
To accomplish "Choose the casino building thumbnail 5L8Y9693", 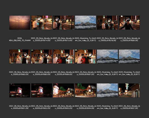I will click(64, 90).
